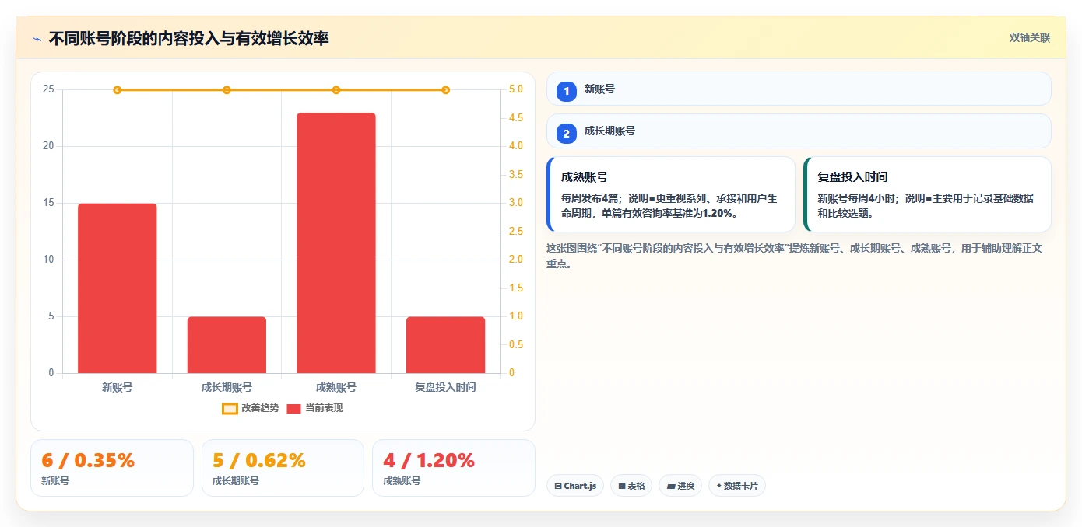Select the 新账号 list row
This screenshot has width=1082, height=527.
[799, 89]
